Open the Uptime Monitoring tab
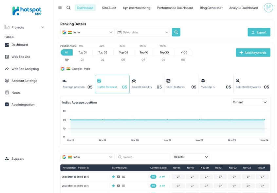The height and width of the screenshot is (193, 277). click(137, 8)
